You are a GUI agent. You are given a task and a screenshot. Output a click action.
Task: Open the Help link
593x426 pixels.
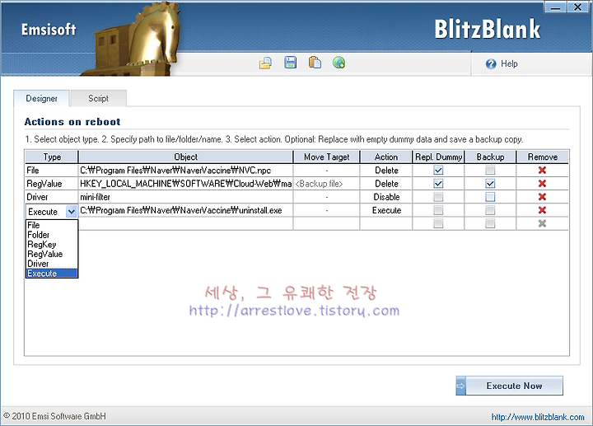coord(509,63)
